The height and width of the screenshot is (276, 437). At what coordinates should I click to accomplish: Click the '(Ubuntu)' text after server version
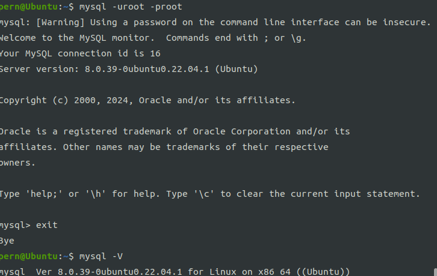click(x=237, y=69)
